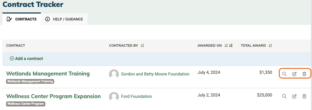
Task: View the Wellness Center Program Expansion details
Action: point(284,96)
